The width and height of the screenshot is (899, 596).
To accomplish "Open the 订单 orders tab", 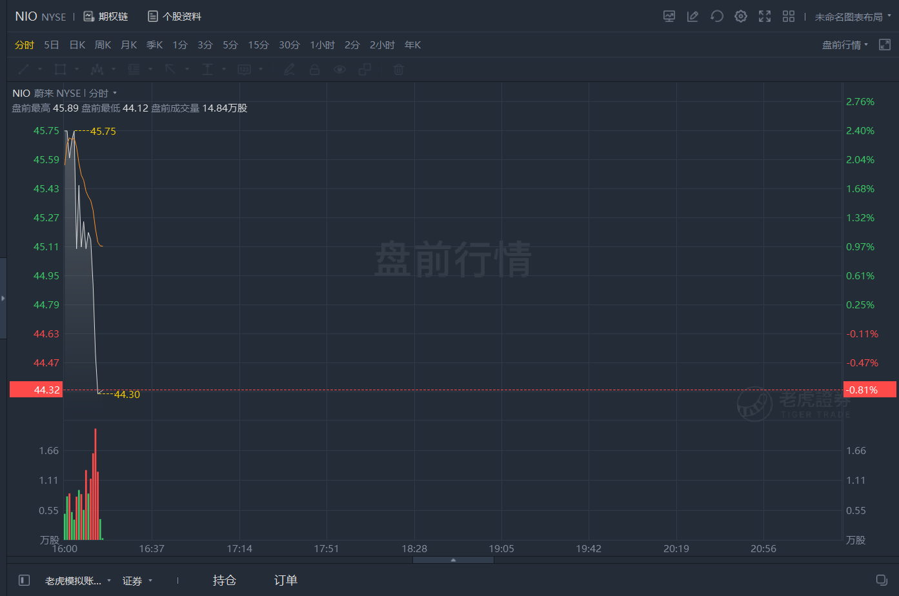I will 286,581.
